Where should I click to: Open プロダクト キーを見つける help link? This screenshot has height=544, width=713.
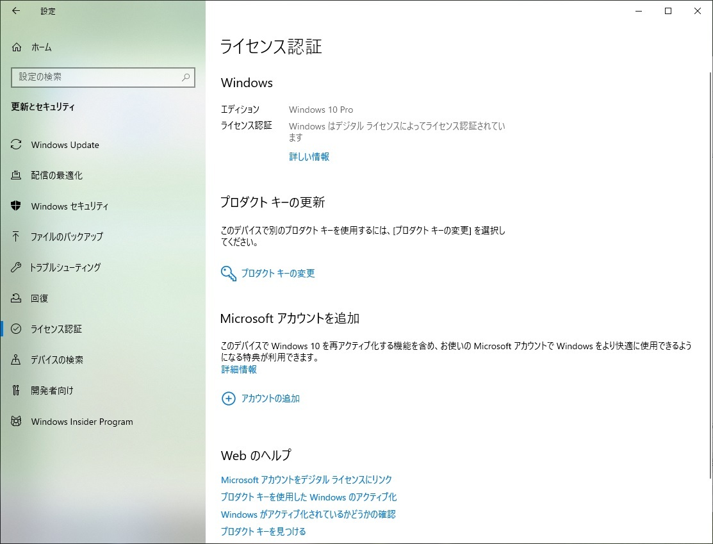[263, 531]
